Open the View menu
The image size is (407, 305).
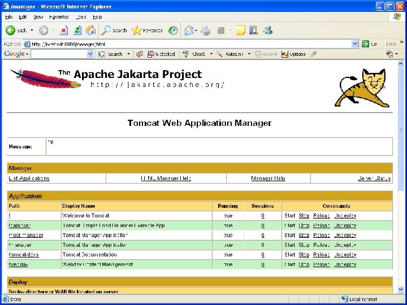pyautogui.click(x=38, y=17)
